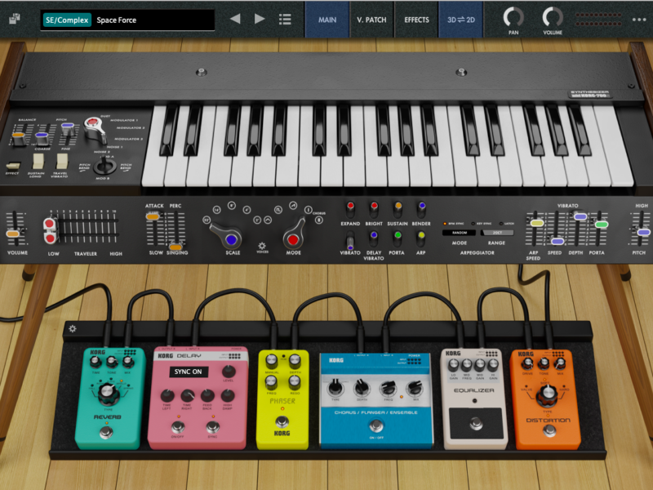Screen dimensions: 653x490
Task: Open arpeggiator Mode selector showing Random
Action: tap(459, 233)
